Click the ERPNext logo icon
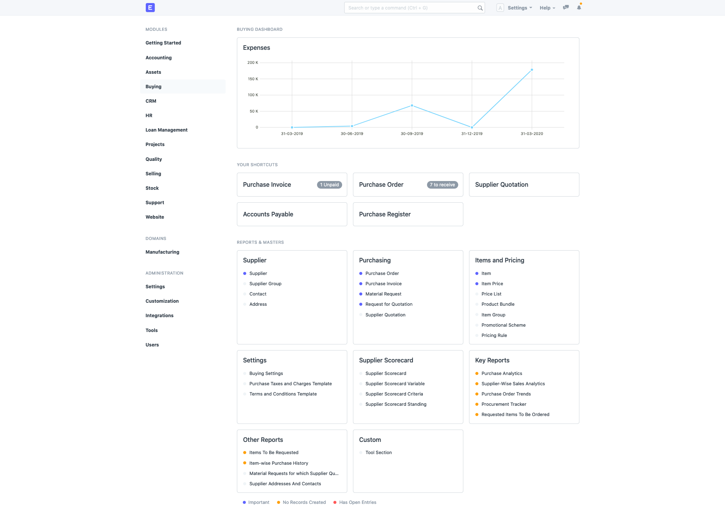Image resolution: width=725 pixels, height=521 pixels. pyautogui.click(x=150, y=7)
